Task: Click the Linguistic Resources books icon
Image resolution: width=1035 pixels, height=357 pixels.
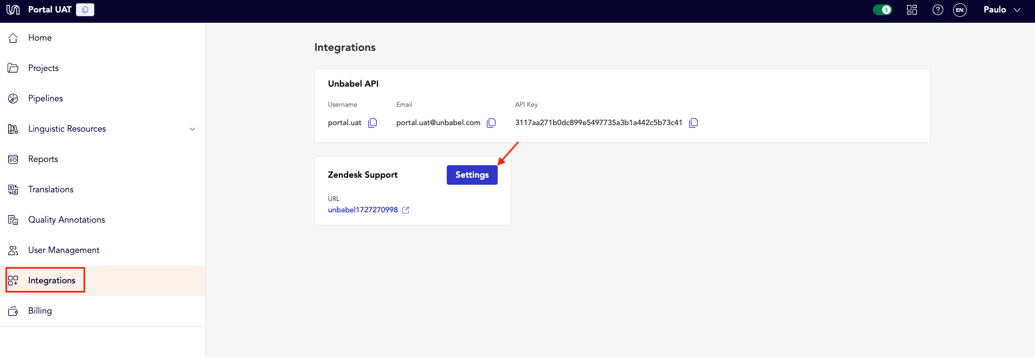Action: pos(13,129)
